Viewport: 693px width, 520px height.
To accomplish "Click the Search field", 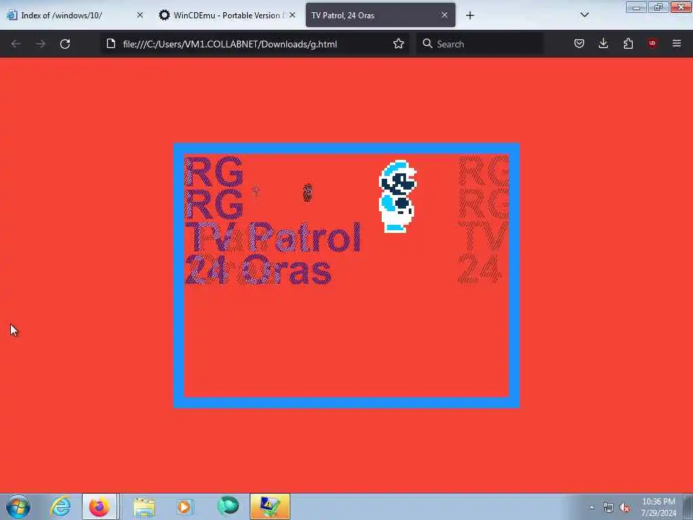I will pyautogui.click(x=480, y=44).
